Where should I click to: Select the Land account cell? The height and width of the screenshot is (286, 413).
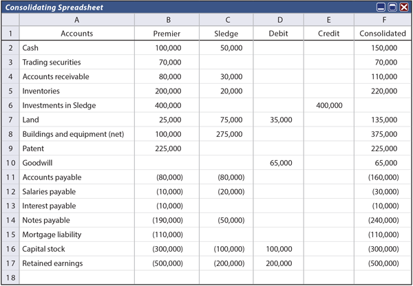tap(76, 120)
